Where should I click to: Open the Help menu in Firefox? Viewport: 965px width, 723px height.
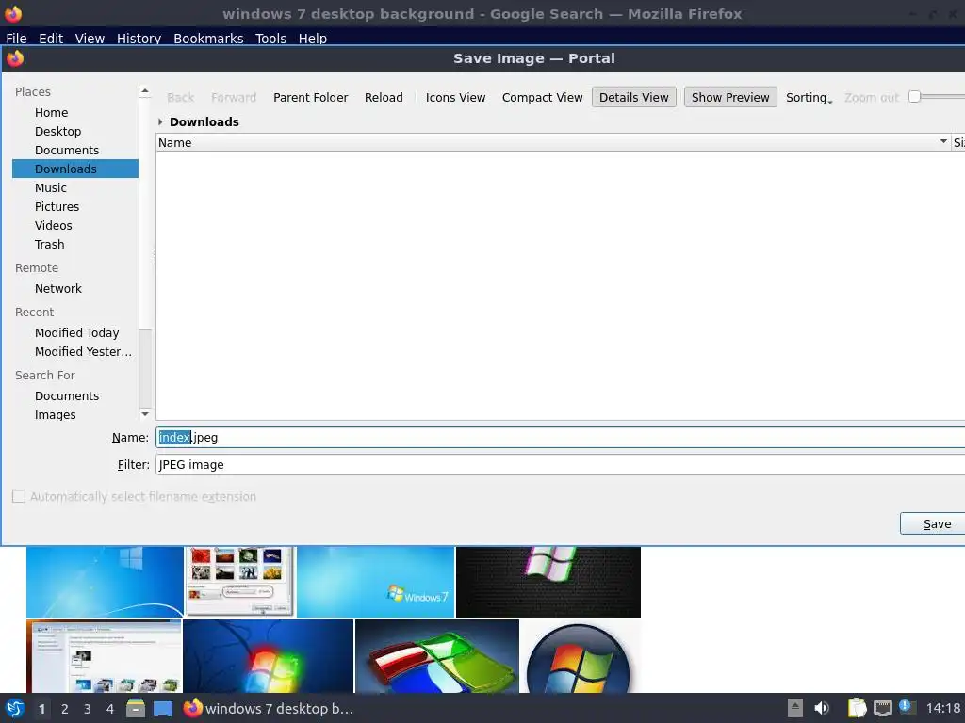pos(313,38)
